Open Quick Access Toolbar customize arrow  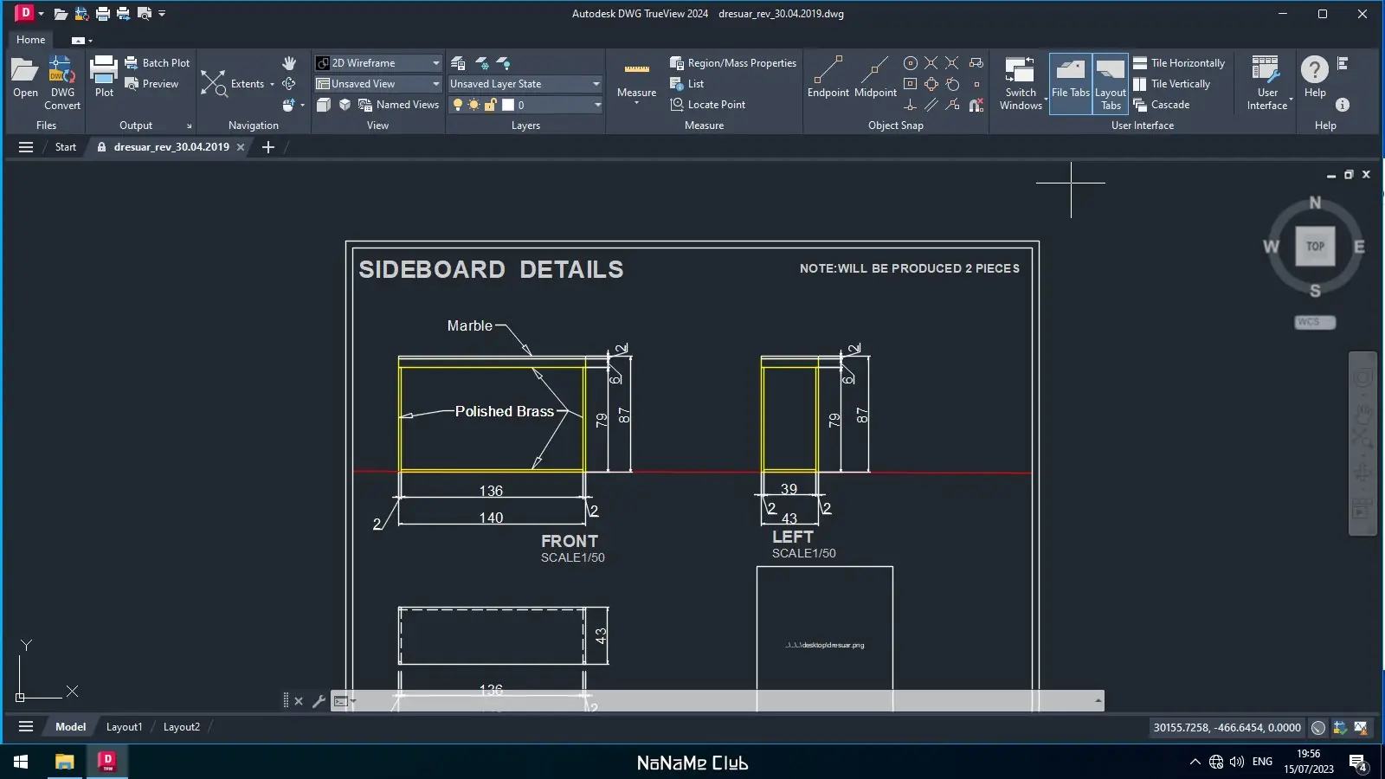pos(162,13)
